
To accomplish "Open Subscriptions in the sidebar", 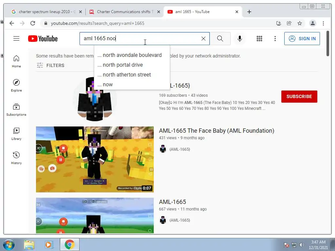I will (x=16, y=110).
